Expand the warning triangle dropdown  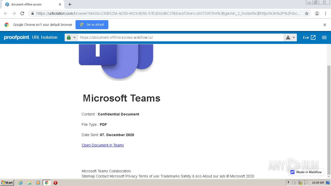[290, 37]
